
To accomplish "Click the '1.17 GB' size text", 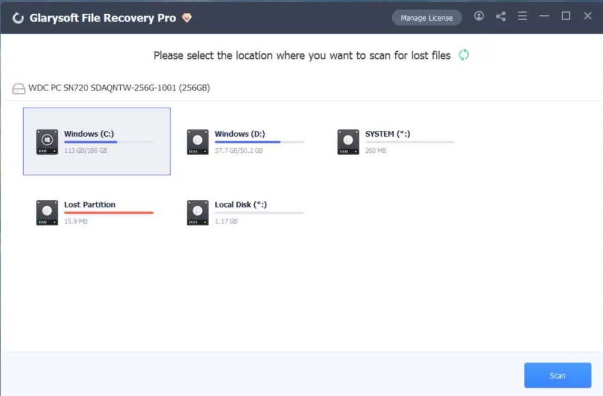I will (226, 221).
